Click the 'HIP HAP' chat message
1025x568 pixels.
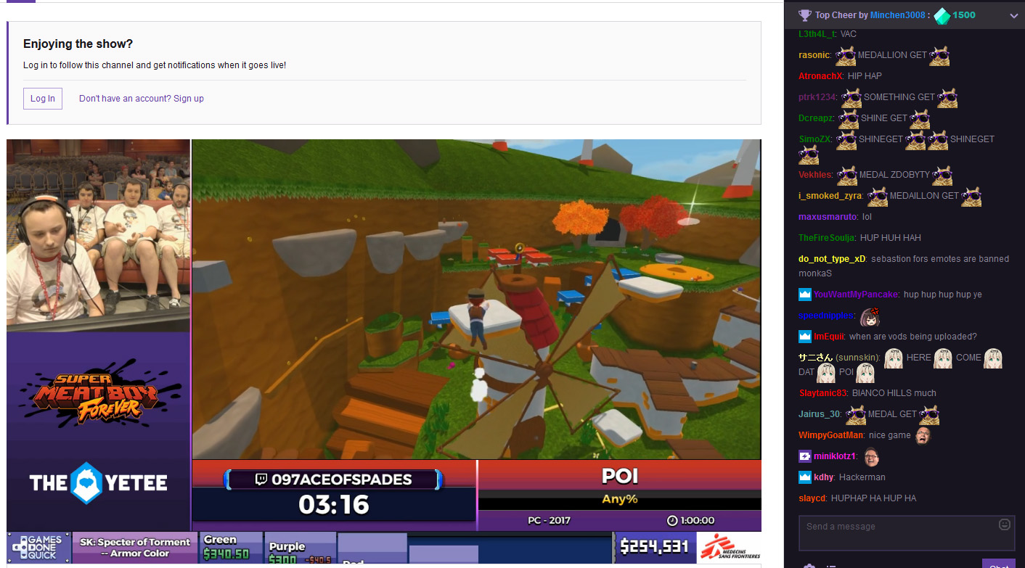tap(865, 76)
